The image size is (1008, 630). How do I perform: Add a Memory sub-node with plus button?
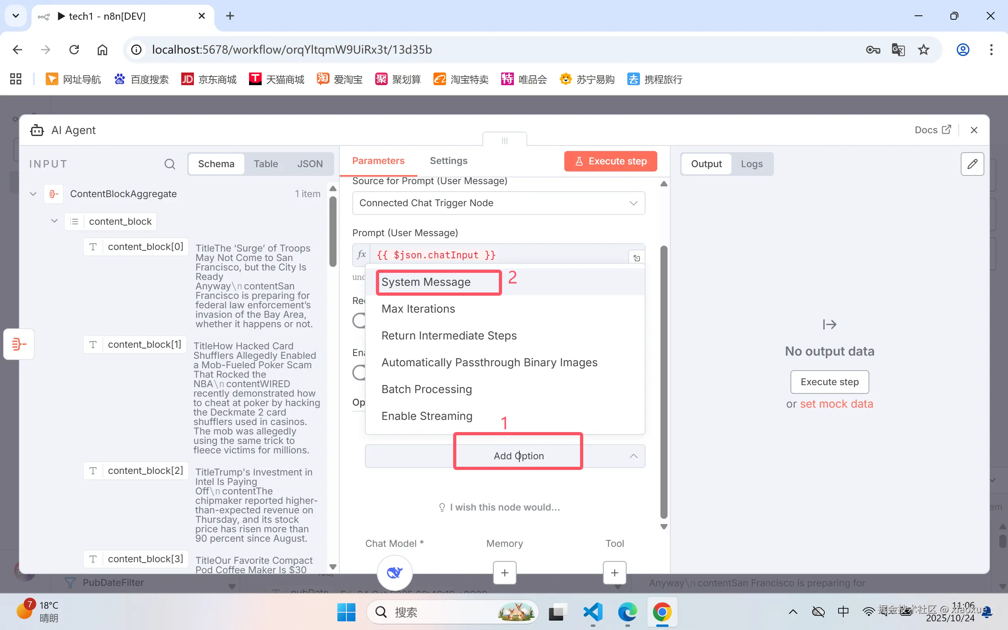point(504,573)
